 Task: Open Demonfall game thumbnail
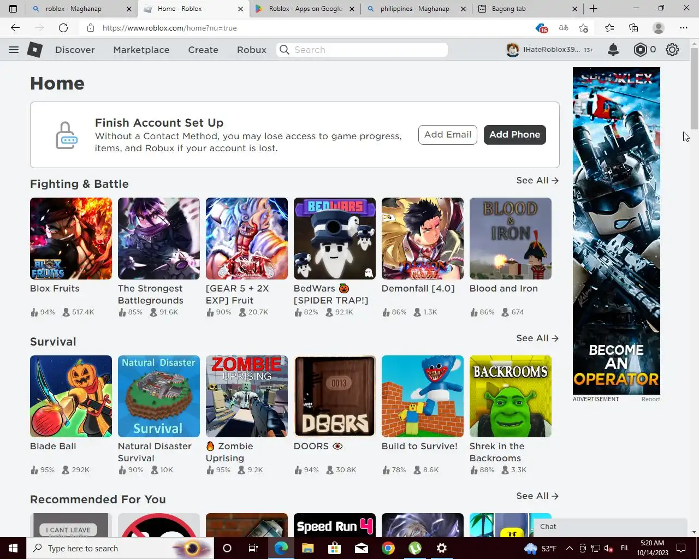point(423,239)
